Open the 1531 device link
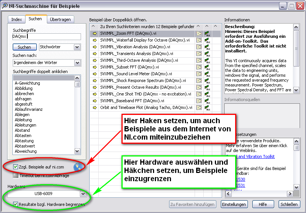The image size is (306, 213). click(x=241, y=185)
